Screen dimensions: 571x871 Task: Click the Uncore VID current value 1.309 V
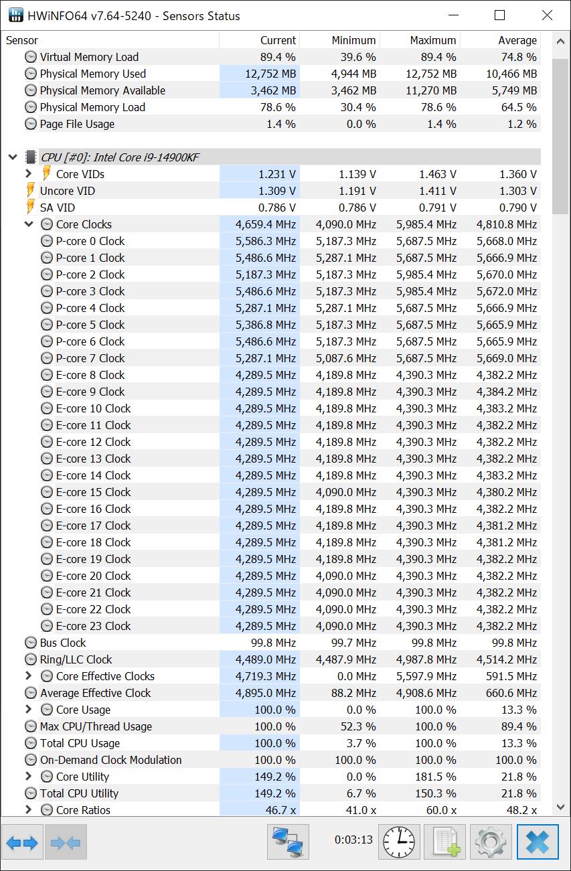click(x=277, y=191)
